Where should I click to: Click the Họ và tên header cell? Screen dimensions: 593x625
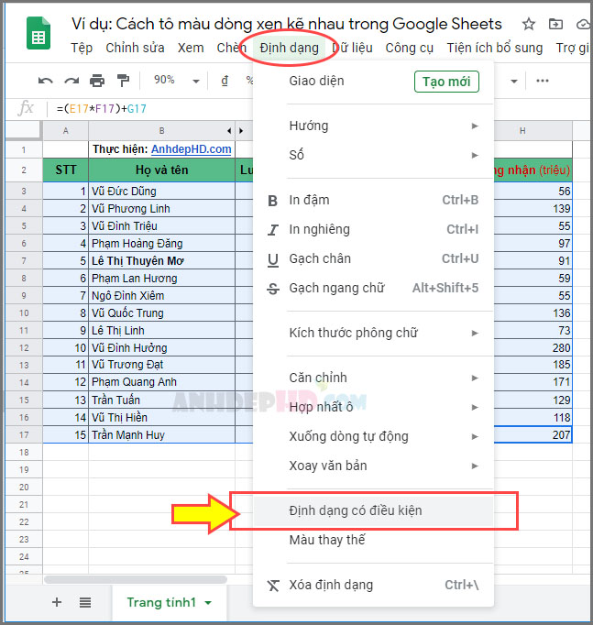(x=161, y=170)
